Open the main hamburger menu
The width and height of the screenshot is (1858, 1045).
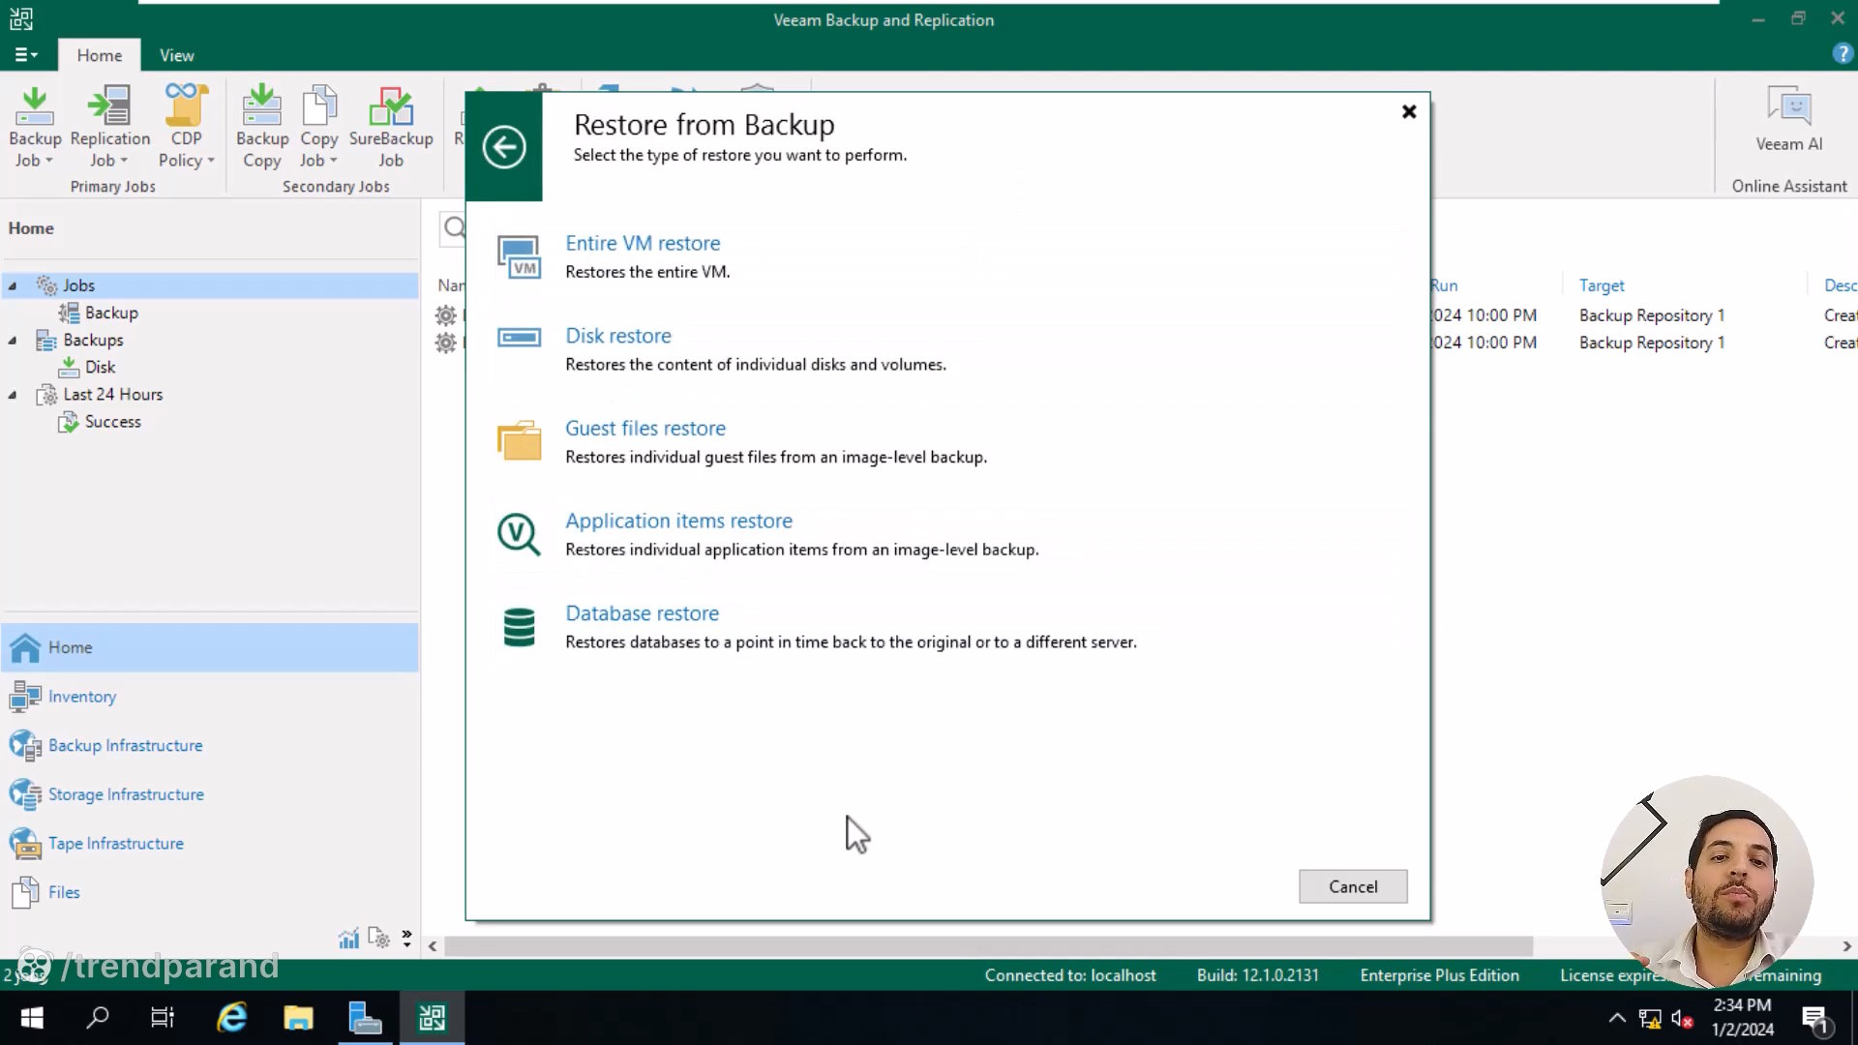pyautogui.click(x=26, y=55)
